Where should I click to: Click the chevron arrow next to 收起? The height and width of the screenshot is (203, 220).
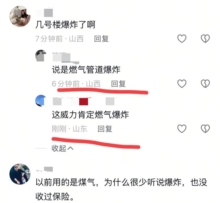click(70, 148)
